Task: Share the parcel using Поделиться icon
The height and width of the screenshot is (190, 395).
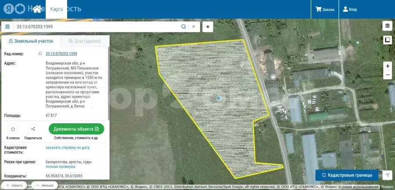Action: (33, 129)
